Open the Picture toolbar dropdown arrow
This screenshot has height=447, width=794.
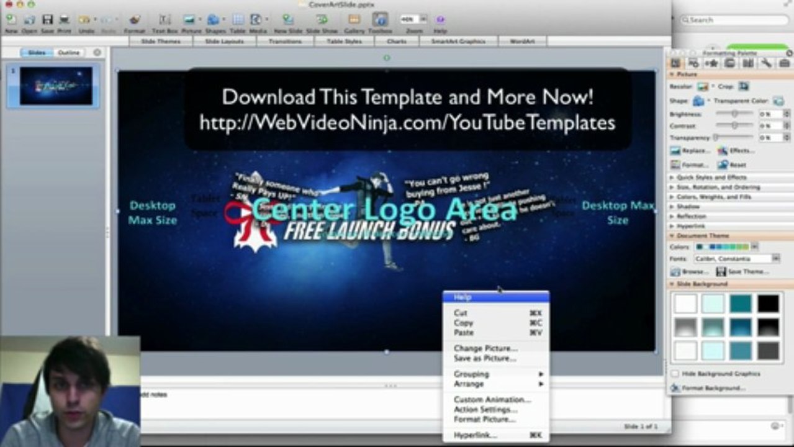(200, 20)
